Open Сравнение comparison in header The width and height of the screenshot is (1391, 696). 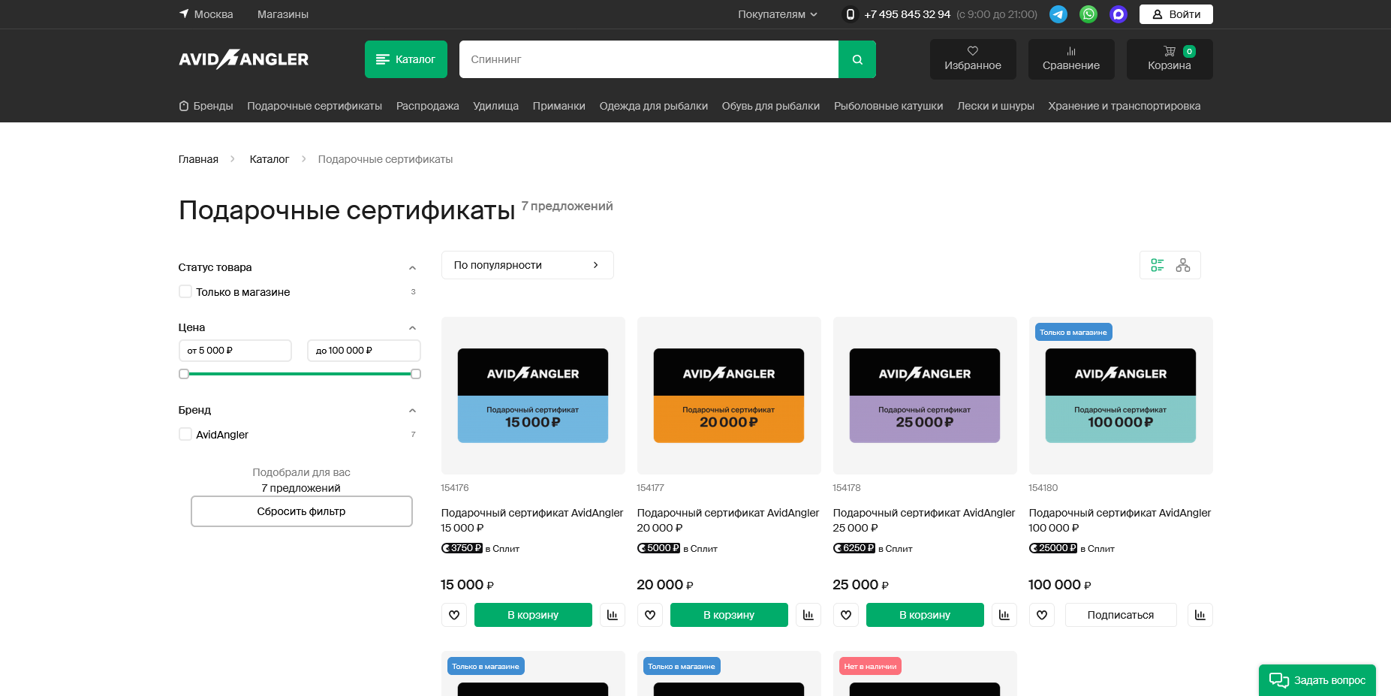click(x=1071, y=59)
